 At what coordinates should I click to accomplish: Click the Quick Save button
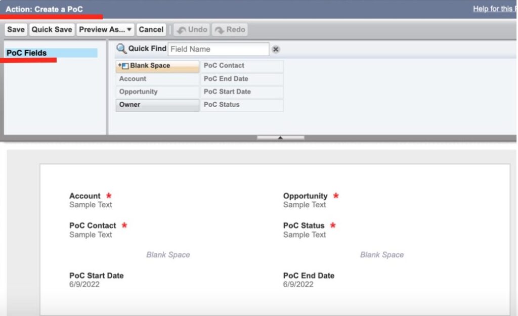(51, 29)
